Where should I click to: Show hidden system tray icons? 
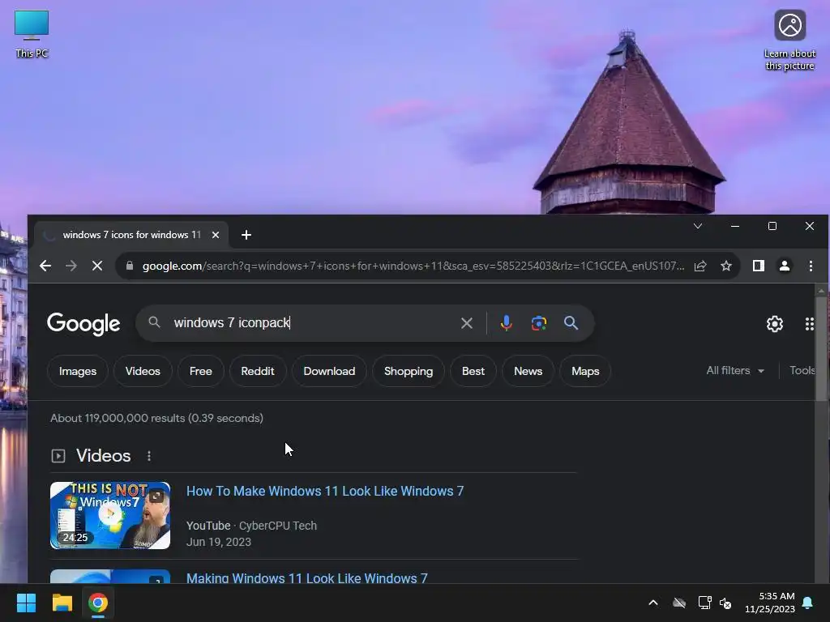point(653,603)
